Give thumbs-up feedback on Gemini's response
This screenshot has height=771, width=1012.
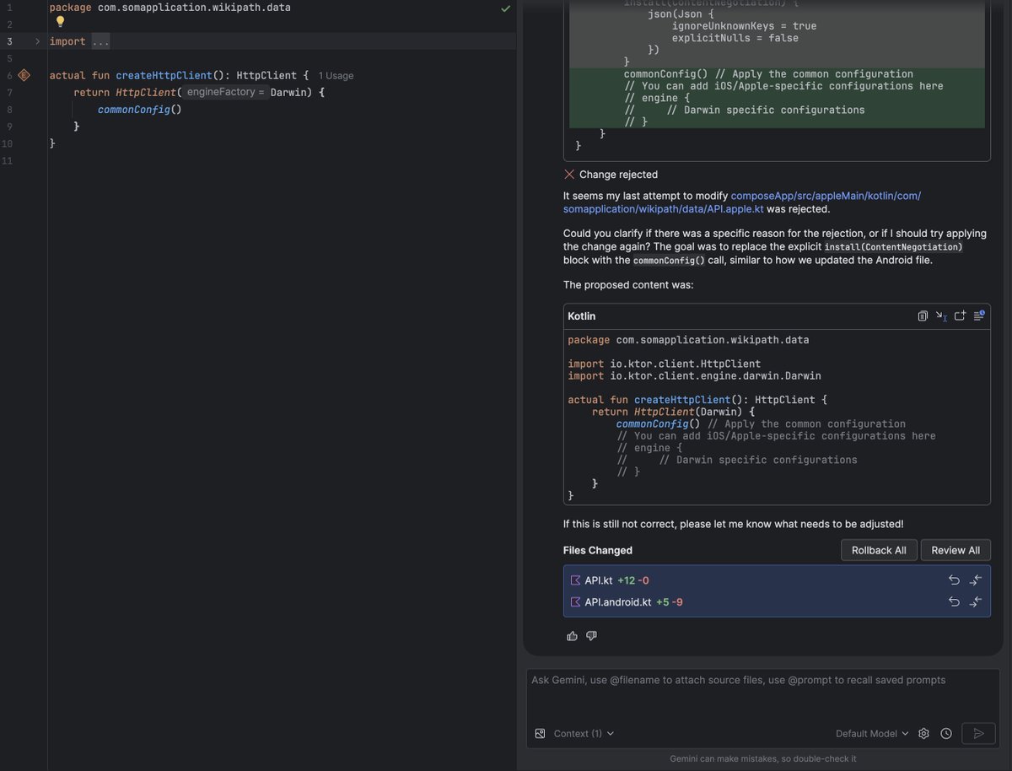pyautogui.click(x=573, y=635)
